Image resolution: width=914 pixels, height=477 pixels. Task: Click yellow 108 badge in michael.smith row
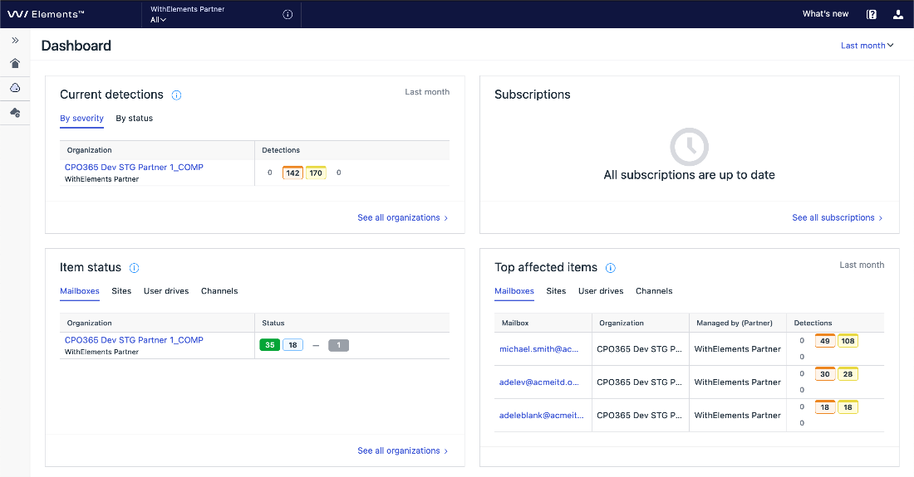pyautogui.click(x=848, y=341)
